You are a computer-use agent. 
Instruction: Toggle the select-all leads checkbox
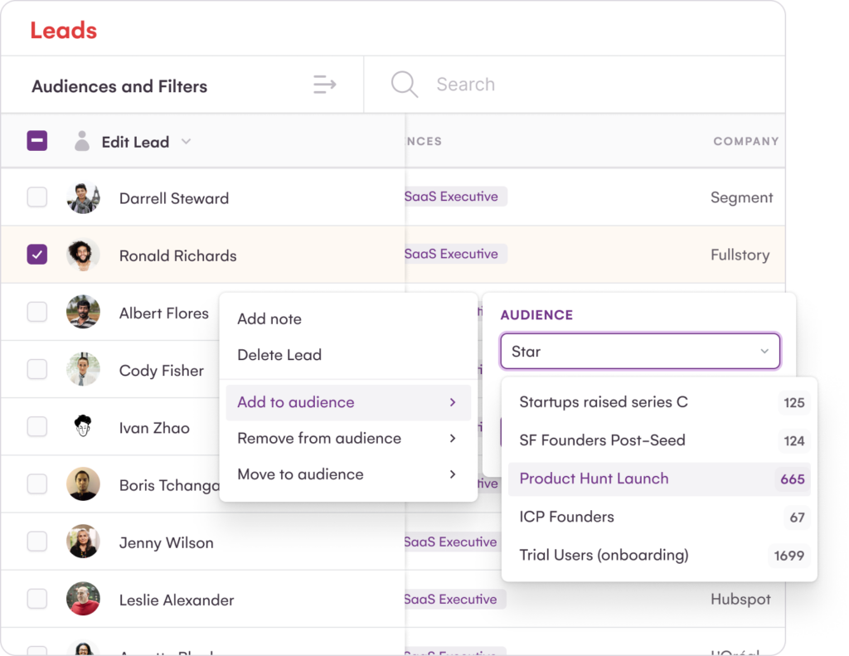click(x=37, y=141)
